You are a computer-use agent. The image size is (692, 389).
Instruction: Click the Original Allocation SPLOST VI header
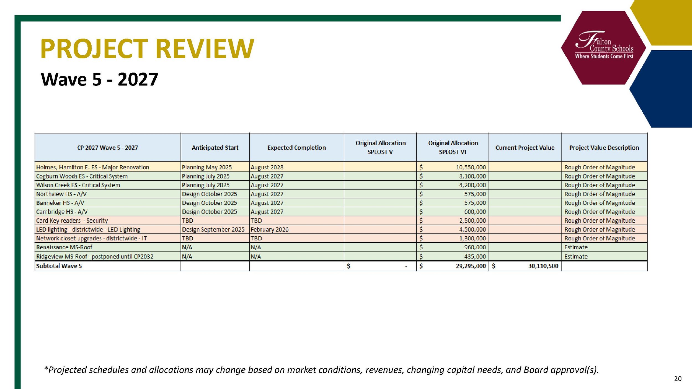click(x=453, y=147)
